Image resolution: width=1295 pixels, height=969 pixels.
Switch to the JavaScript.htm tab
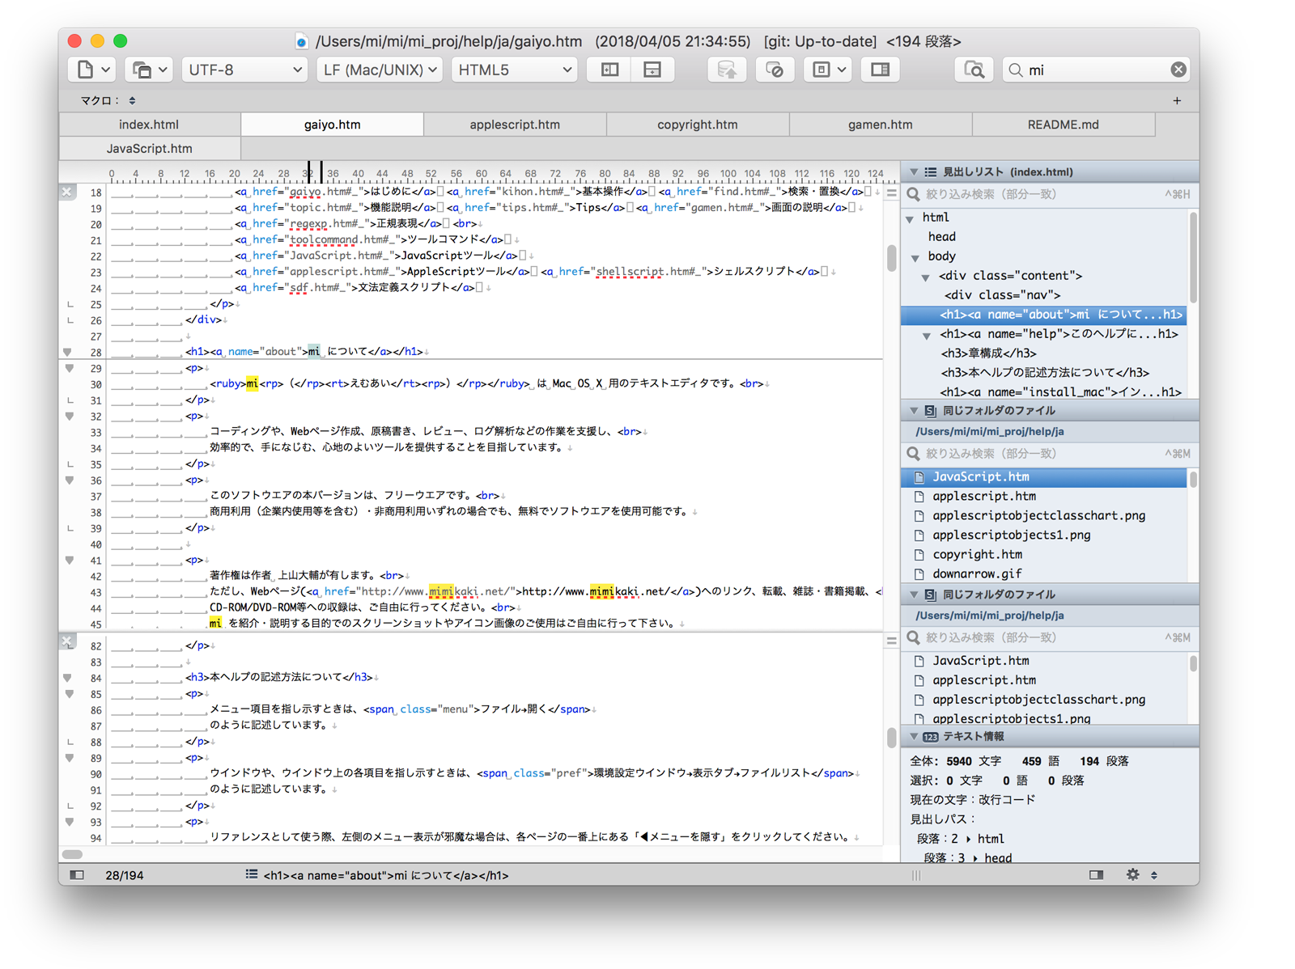point(150,149)
